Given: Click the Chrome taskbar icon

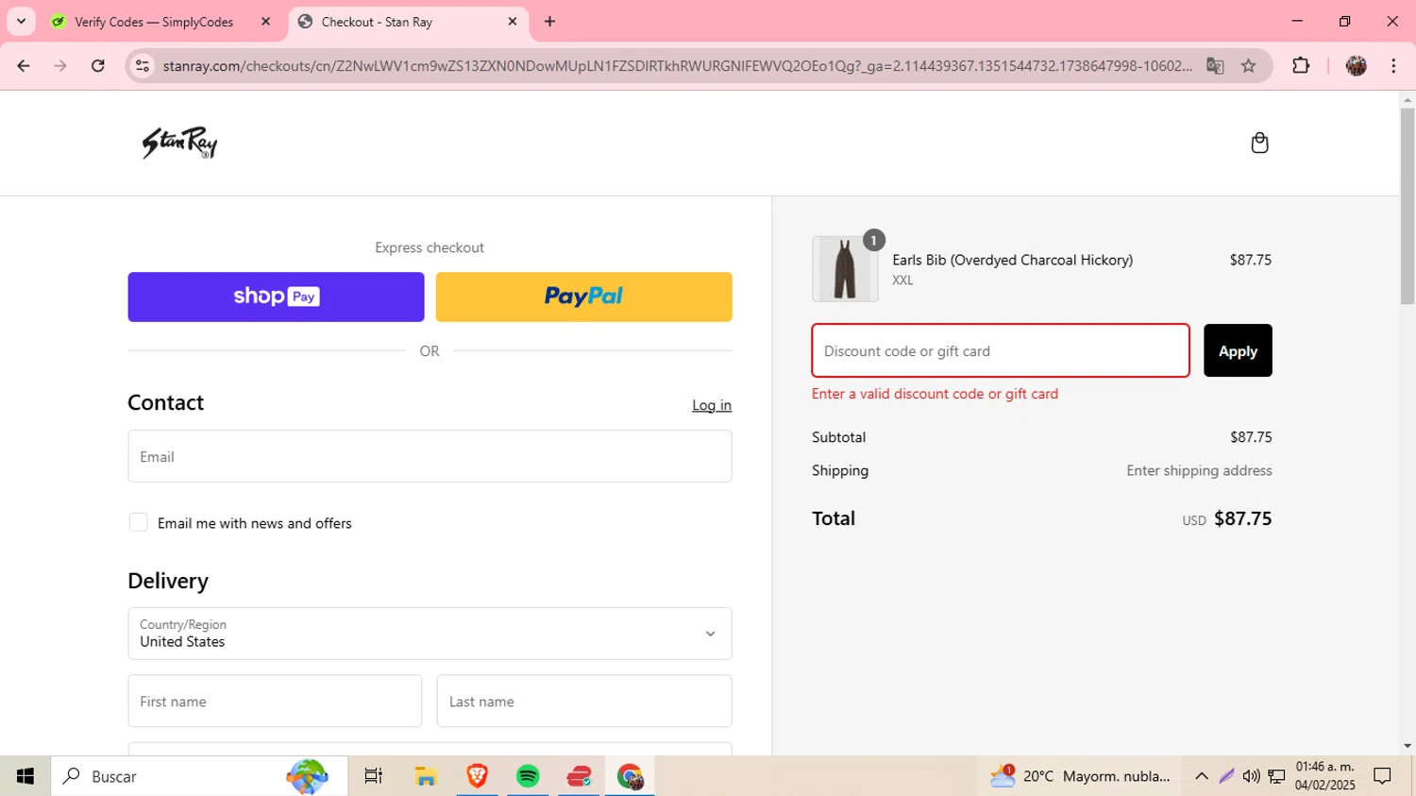Looking at the screenshot, I should point(630,776).
